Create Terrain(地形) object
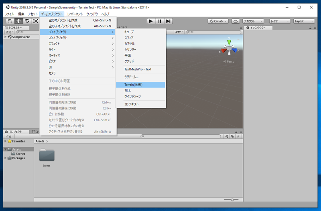 (141, 85)
